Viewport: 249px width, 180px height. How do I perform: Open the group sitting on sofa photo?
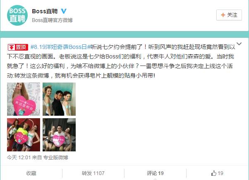[59, 135]
